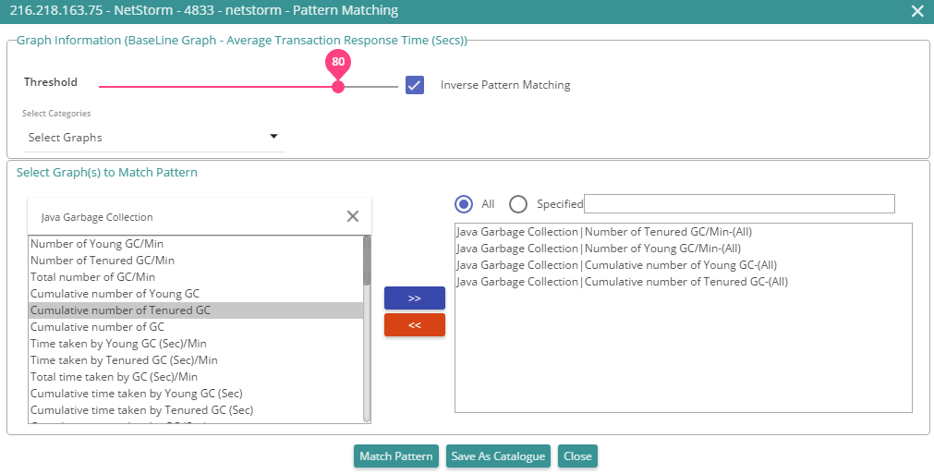Viewport: 934px width, 474px height.
Task: Remove graph with << button
Action: (x=415, y=325)
